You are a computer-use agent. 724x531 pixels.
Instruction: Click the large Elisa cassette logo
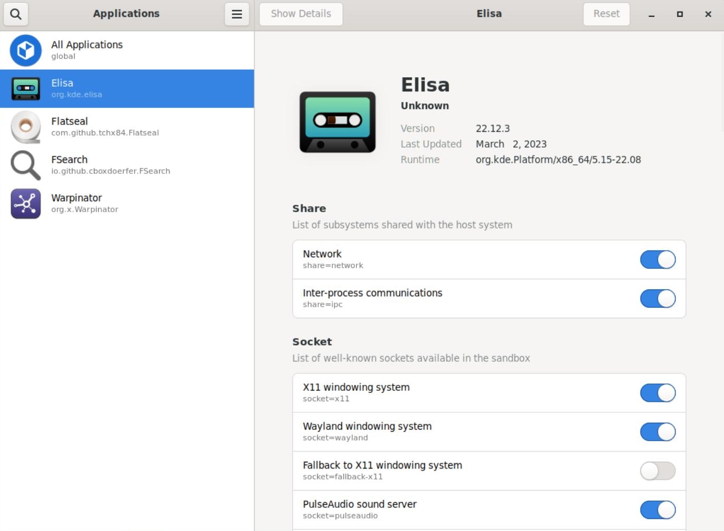pos(338,122)
